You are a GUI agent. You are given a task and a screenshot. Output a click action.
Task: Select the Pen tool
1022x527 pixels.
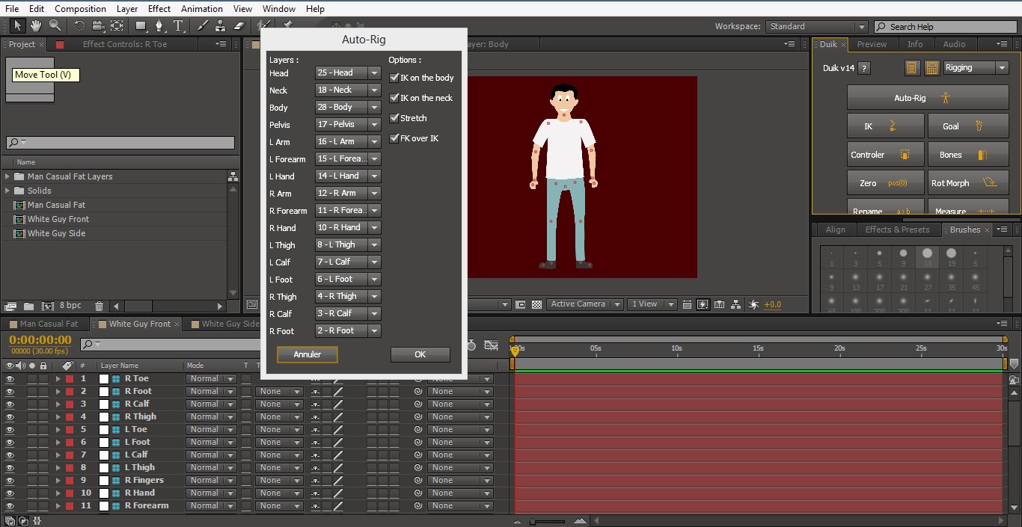point(159,25)
